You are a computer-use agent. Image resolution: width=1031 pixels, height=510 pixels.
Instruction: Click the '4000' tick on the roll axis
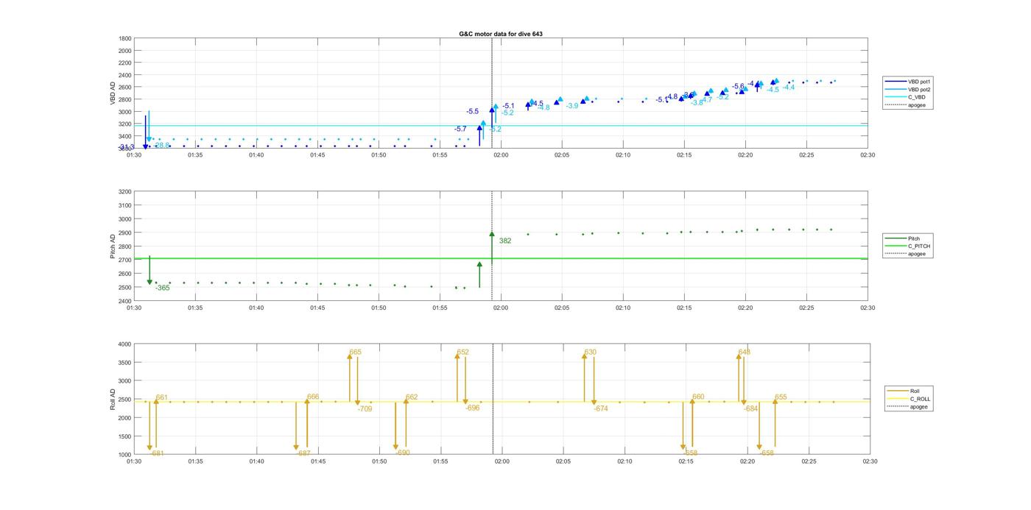coord(125,344)
